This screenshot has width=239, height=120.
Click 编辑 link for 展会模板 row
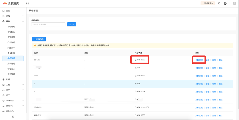click(208, 116)
